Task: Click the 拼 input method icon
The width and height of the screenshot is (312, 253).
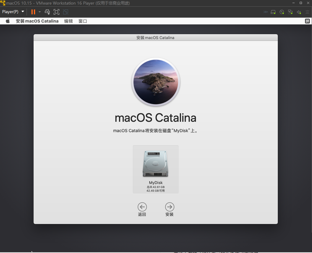Action: point(307,21)
